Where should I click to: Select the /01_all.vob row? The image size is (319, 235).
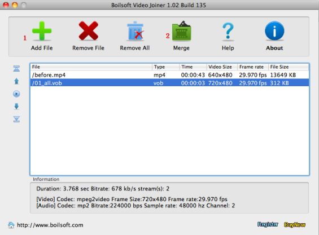[x=169, y=83]
